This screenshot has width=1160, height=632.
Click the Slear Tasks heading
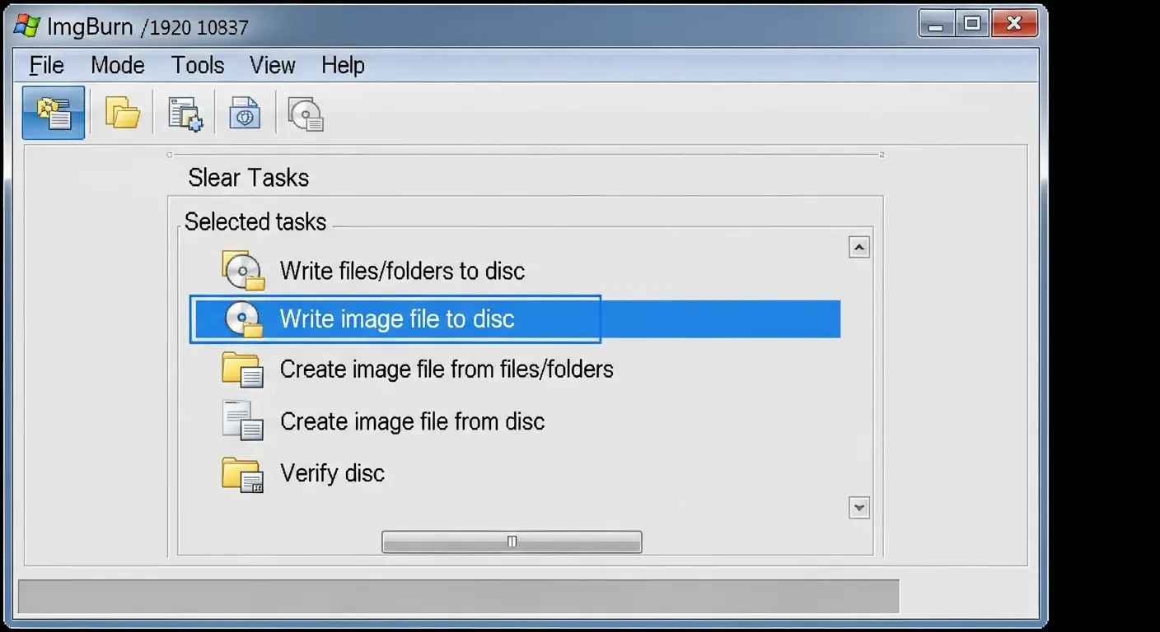[248, 178]
